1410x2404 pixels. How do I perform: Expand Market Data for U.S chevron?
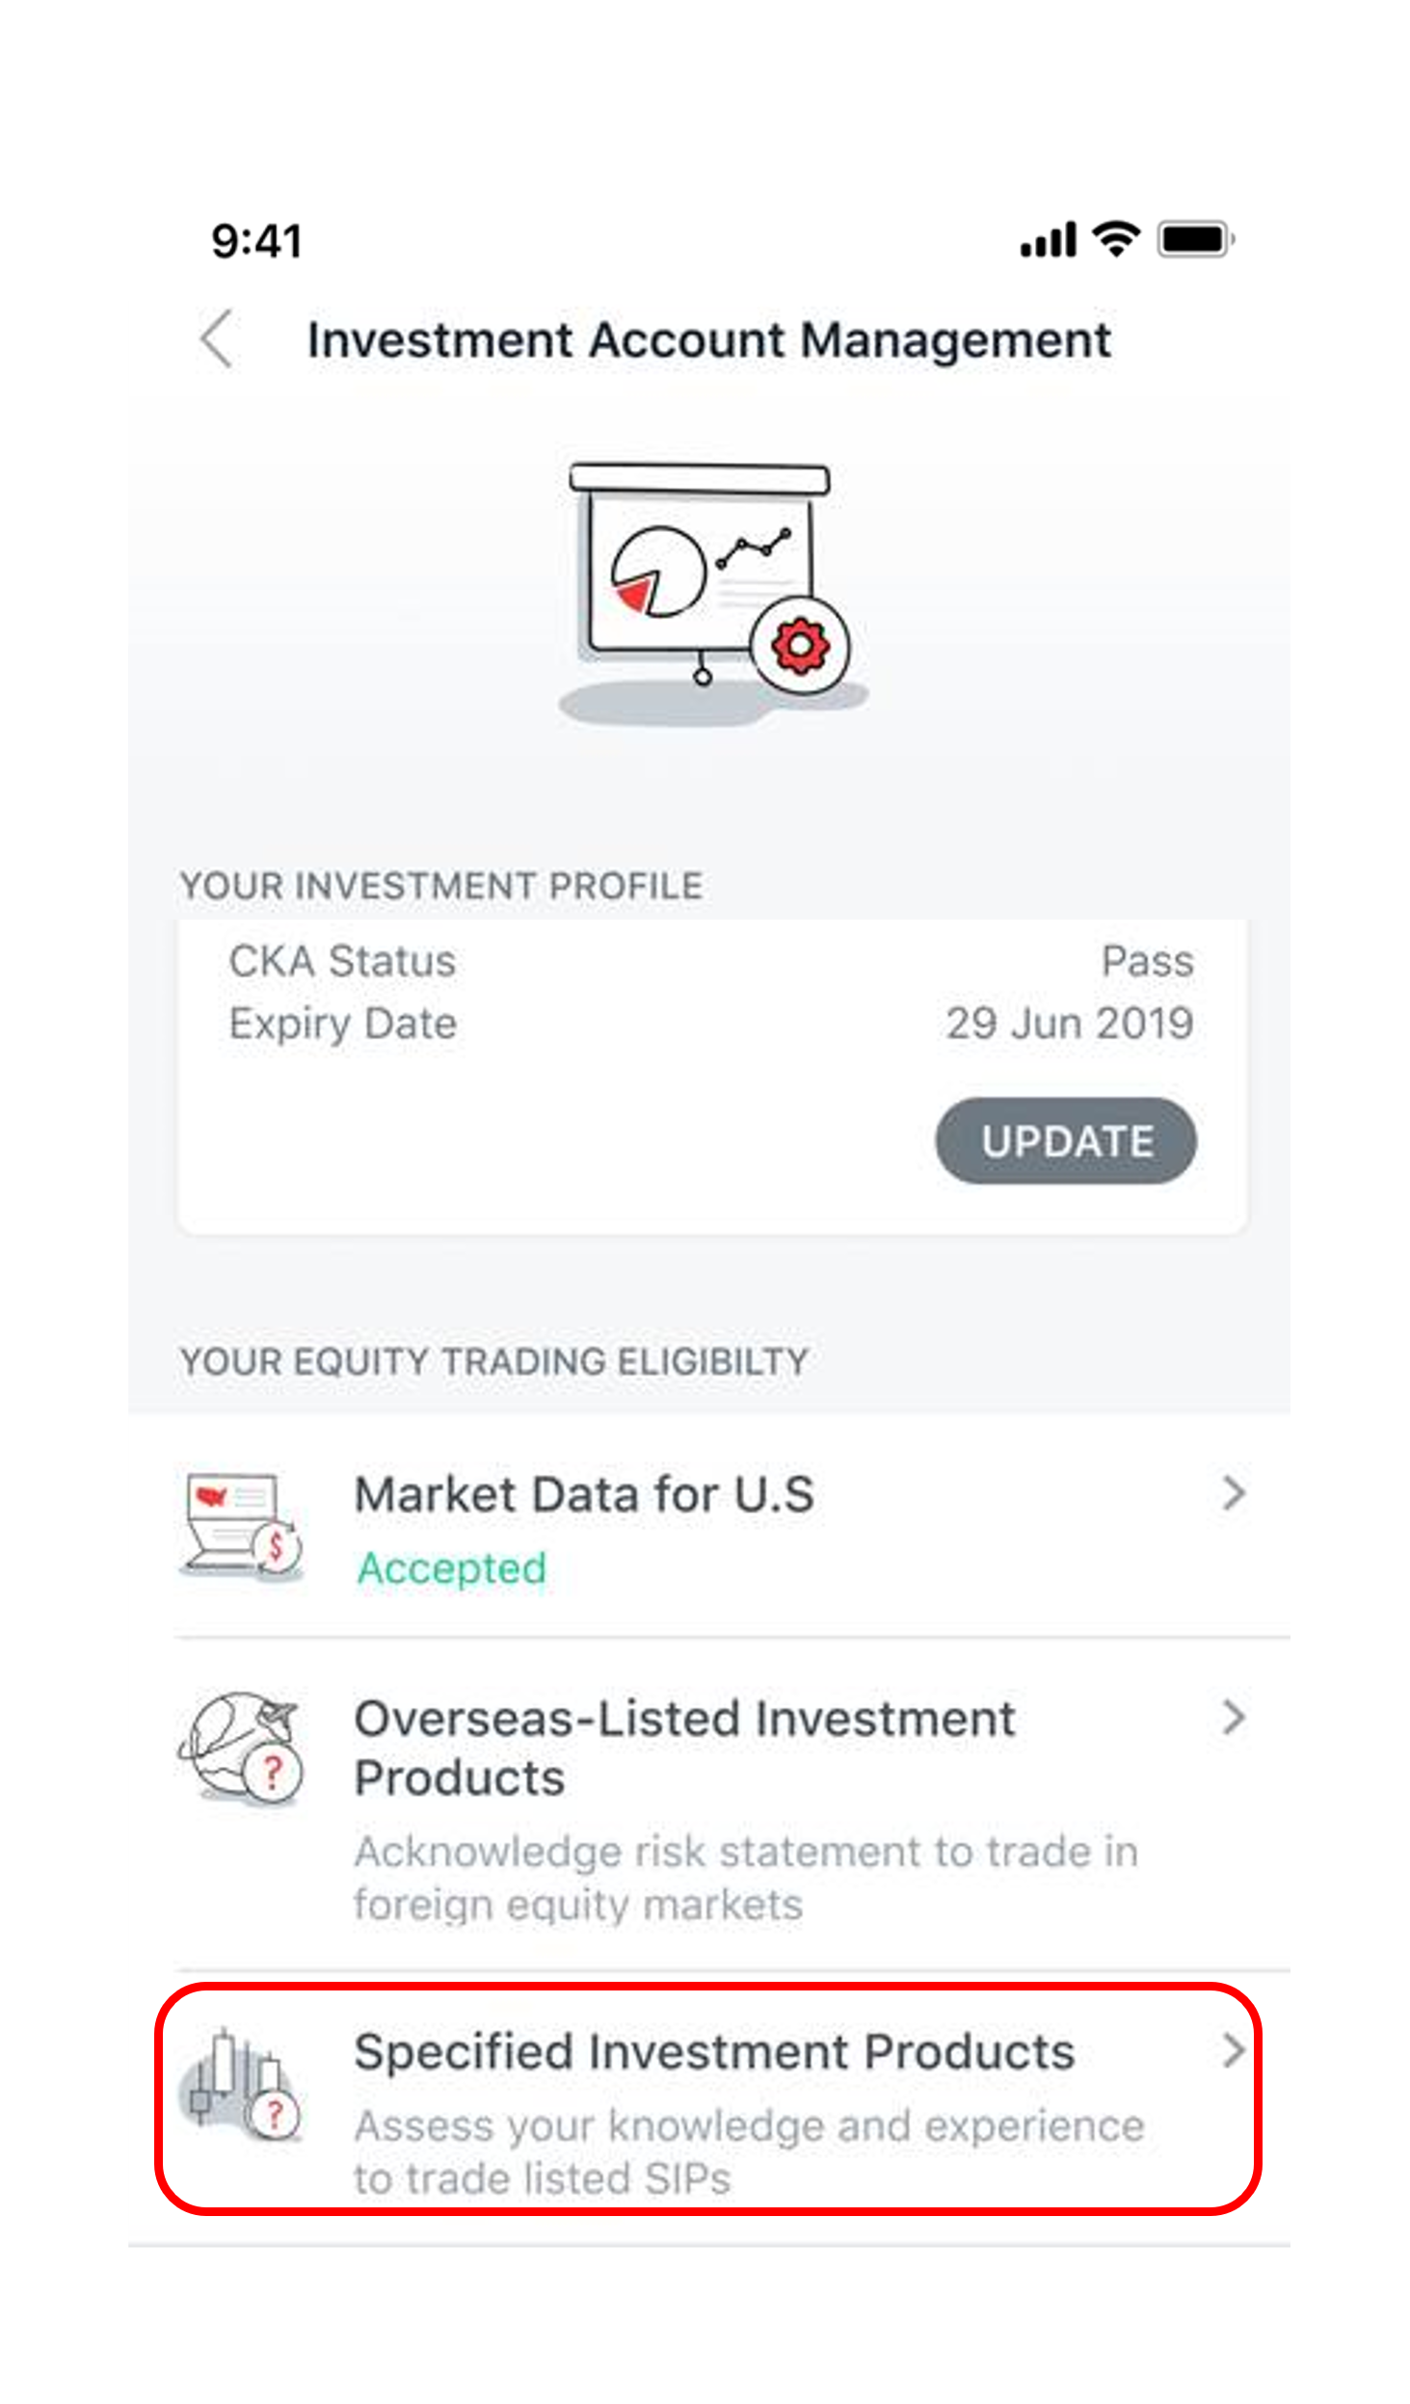(1234, 1492)
